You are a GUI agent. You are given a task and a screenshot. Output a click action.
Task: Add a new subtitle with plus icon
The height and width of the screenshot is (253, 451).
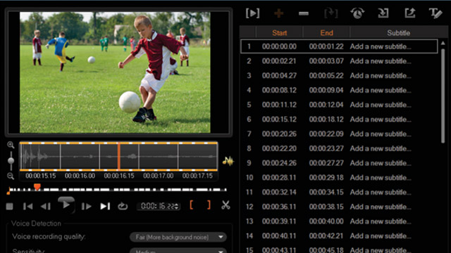click(278, 13)
